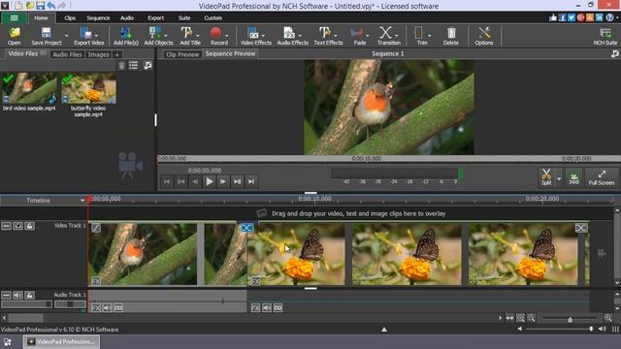Expand the Video Effects dropdown arrow
Screen dimensions: 621x349
click(x=263, y=36)
